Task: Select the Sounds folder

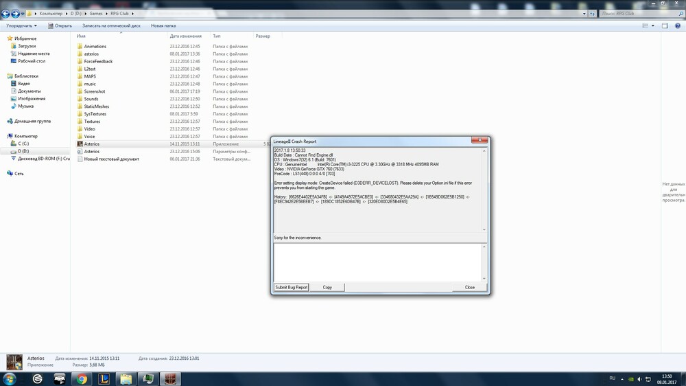Action: (x=91, y=99)
